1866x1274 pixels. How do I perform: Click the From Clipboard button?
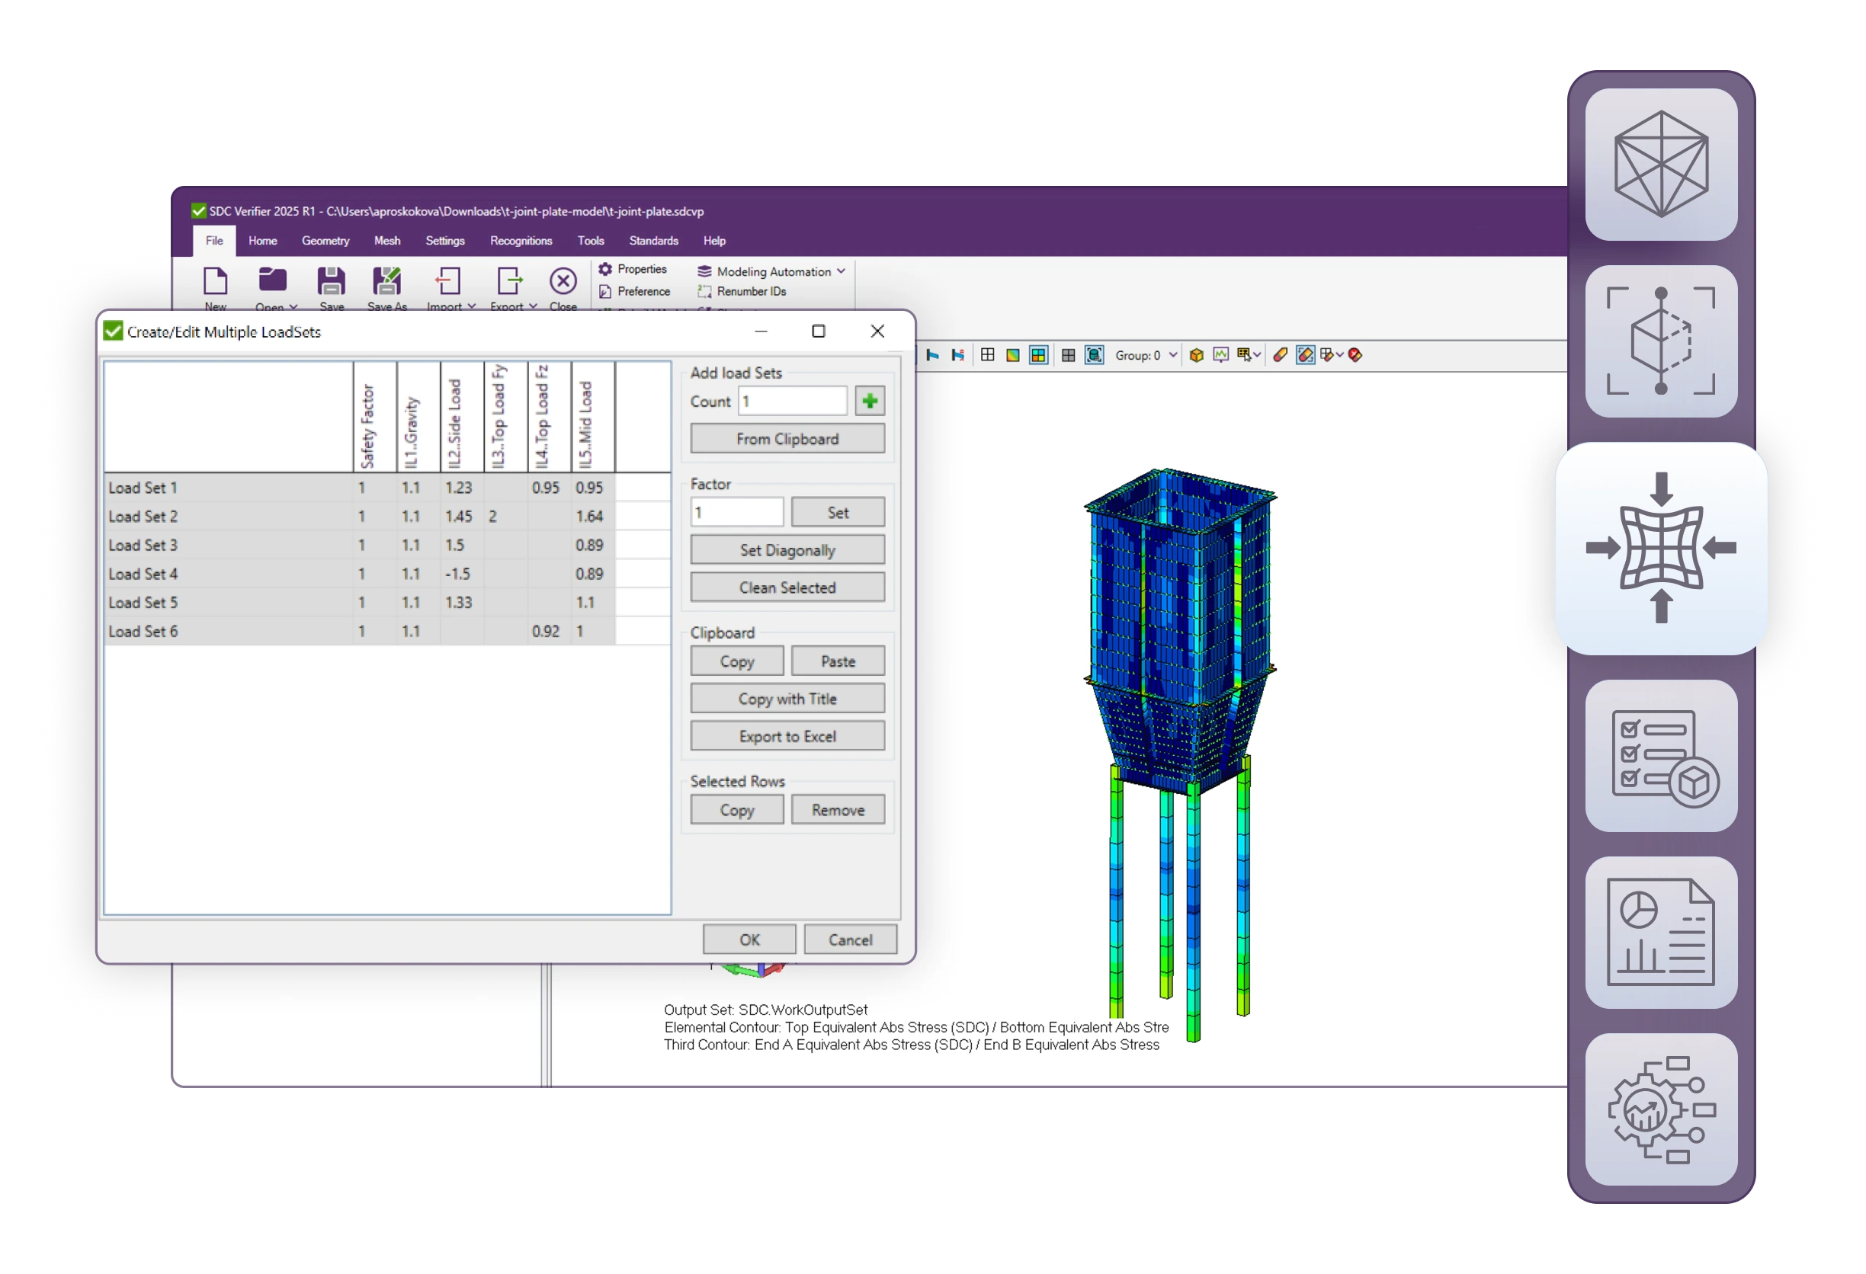[x=787, y=439]
